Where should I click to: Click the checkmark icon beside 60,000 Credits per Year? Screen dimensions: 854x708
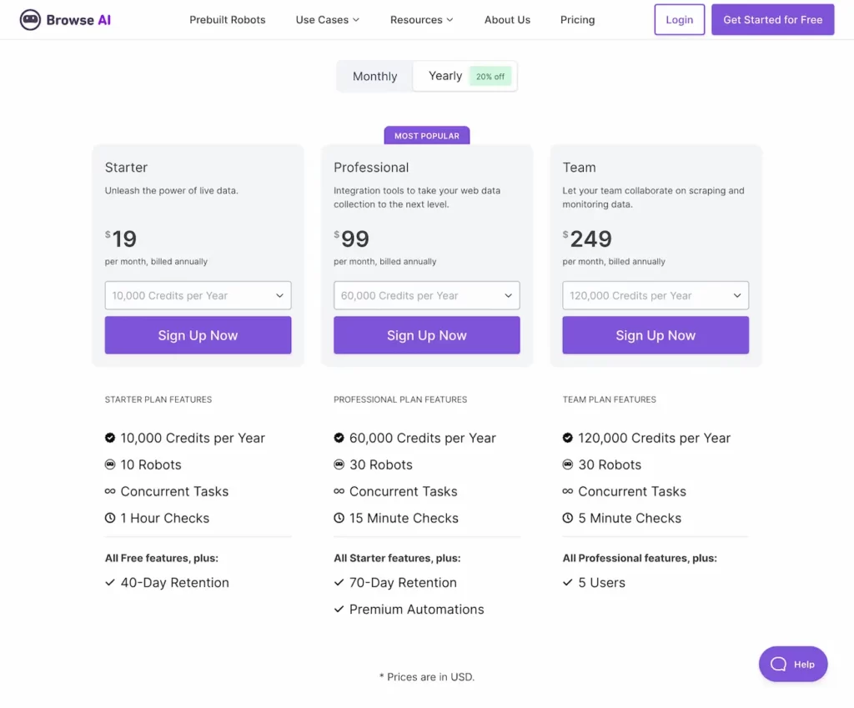coord(339,438)
